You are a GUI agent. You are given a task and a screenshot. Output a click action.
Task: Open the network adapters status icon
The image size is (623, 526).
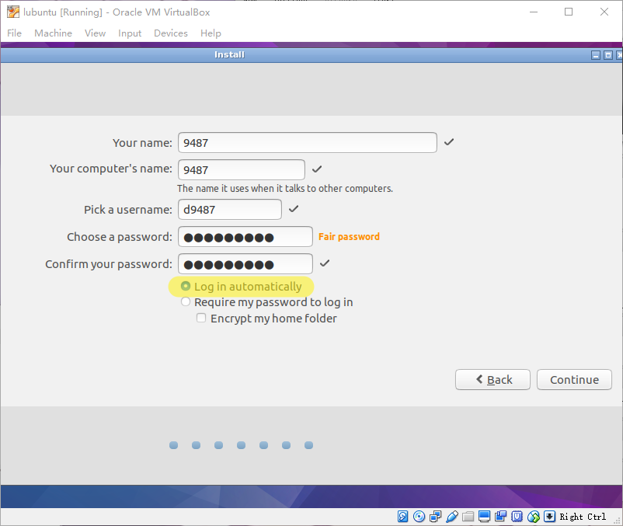[x=436, y=517]
